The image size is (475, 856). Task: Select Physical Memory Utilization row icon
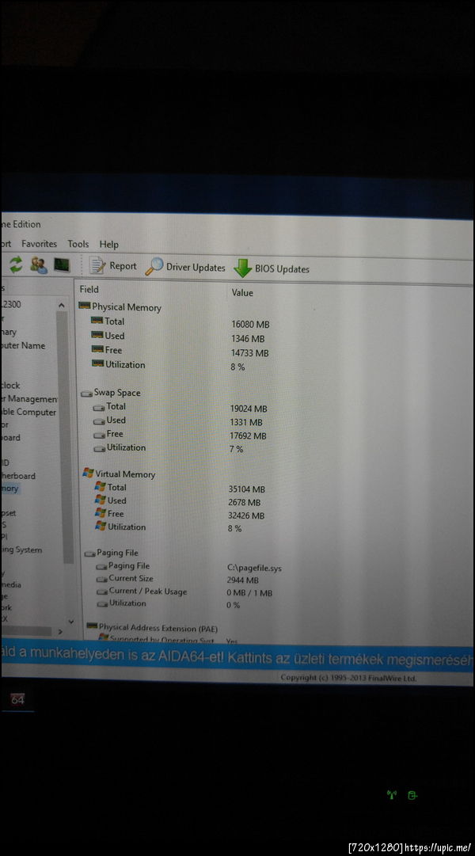pyautogui.click(x=97, y=363)
